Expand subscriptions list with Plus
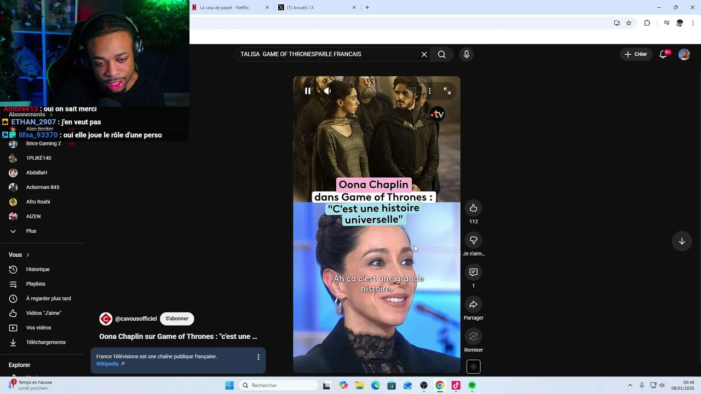Image resolution: width=701 pixels, height=394 pixels. [31, 231]
